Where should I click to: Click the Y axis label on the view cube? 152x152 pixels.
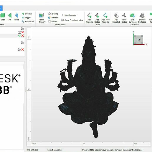pos(133,32)
